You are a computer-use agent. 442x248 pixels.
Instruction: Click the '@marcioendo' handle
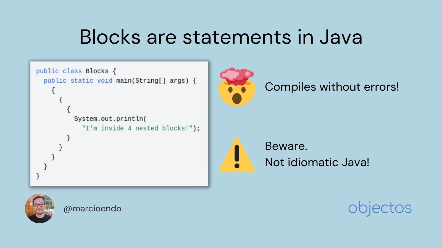pyautogui.click(x=93, y=209)
